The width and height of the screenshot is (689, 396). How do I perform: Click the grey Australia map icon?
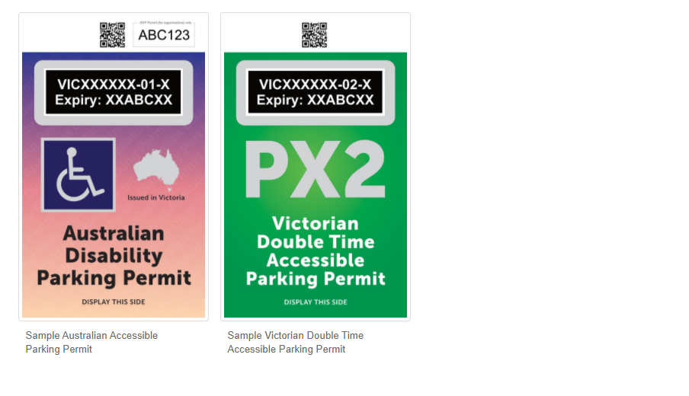156,170
